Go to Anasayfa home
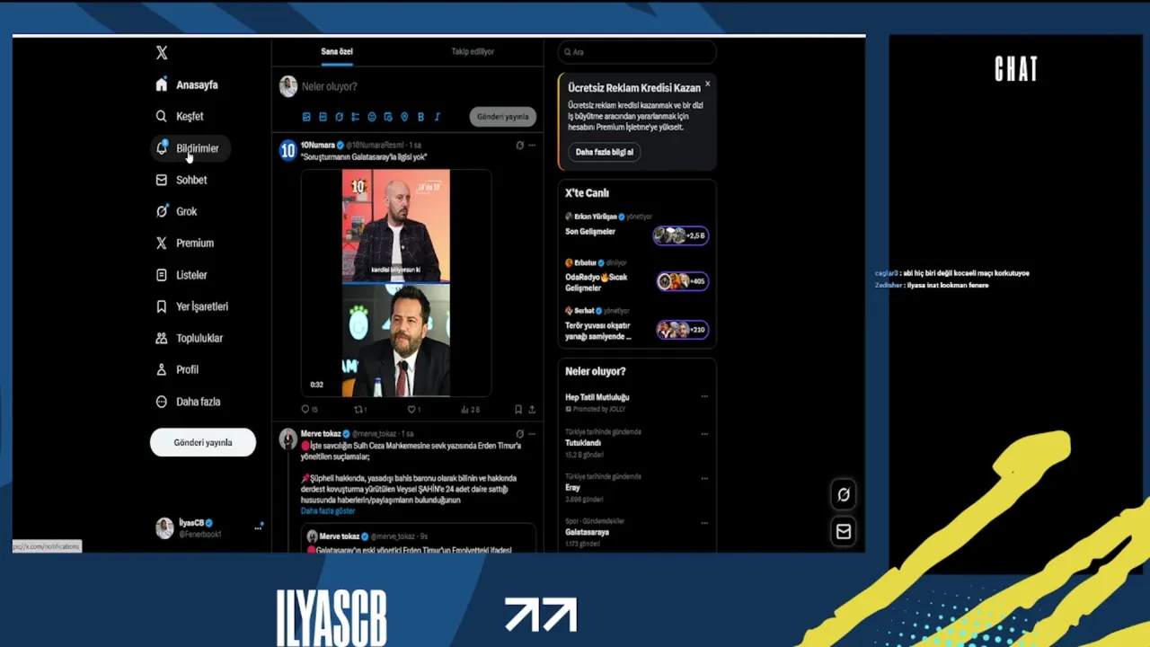1150x647 pixels. pos(187,84)
